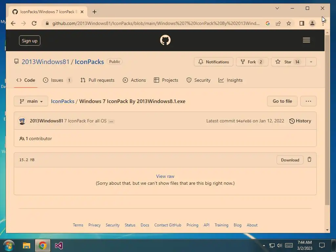
Task: Open the IconPacks repository title link
Action: pyautogui.click(x=89, y=62)
